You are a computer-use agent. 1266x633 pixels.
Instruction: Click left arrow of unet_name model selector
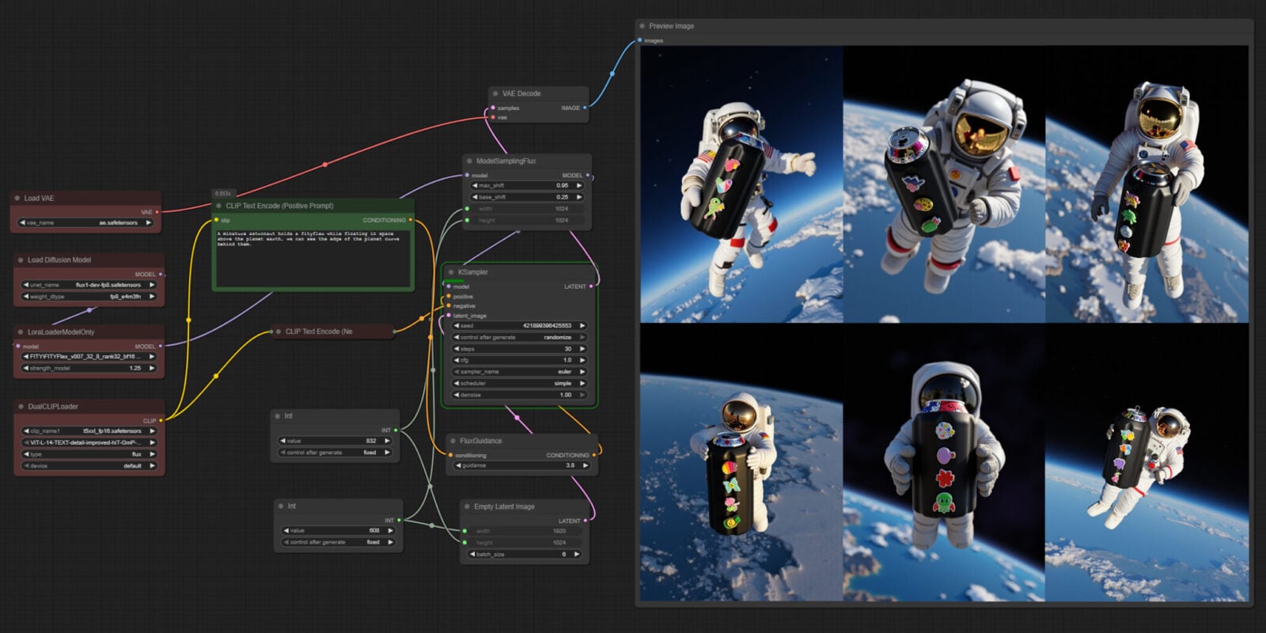[25, 285]
